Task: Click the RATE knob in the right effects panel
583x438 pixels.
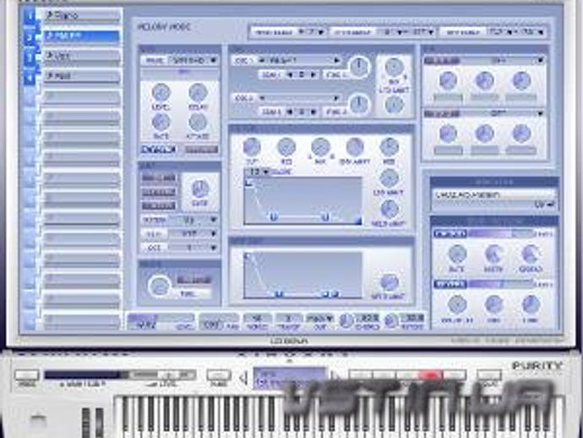Action: (457, 255)
